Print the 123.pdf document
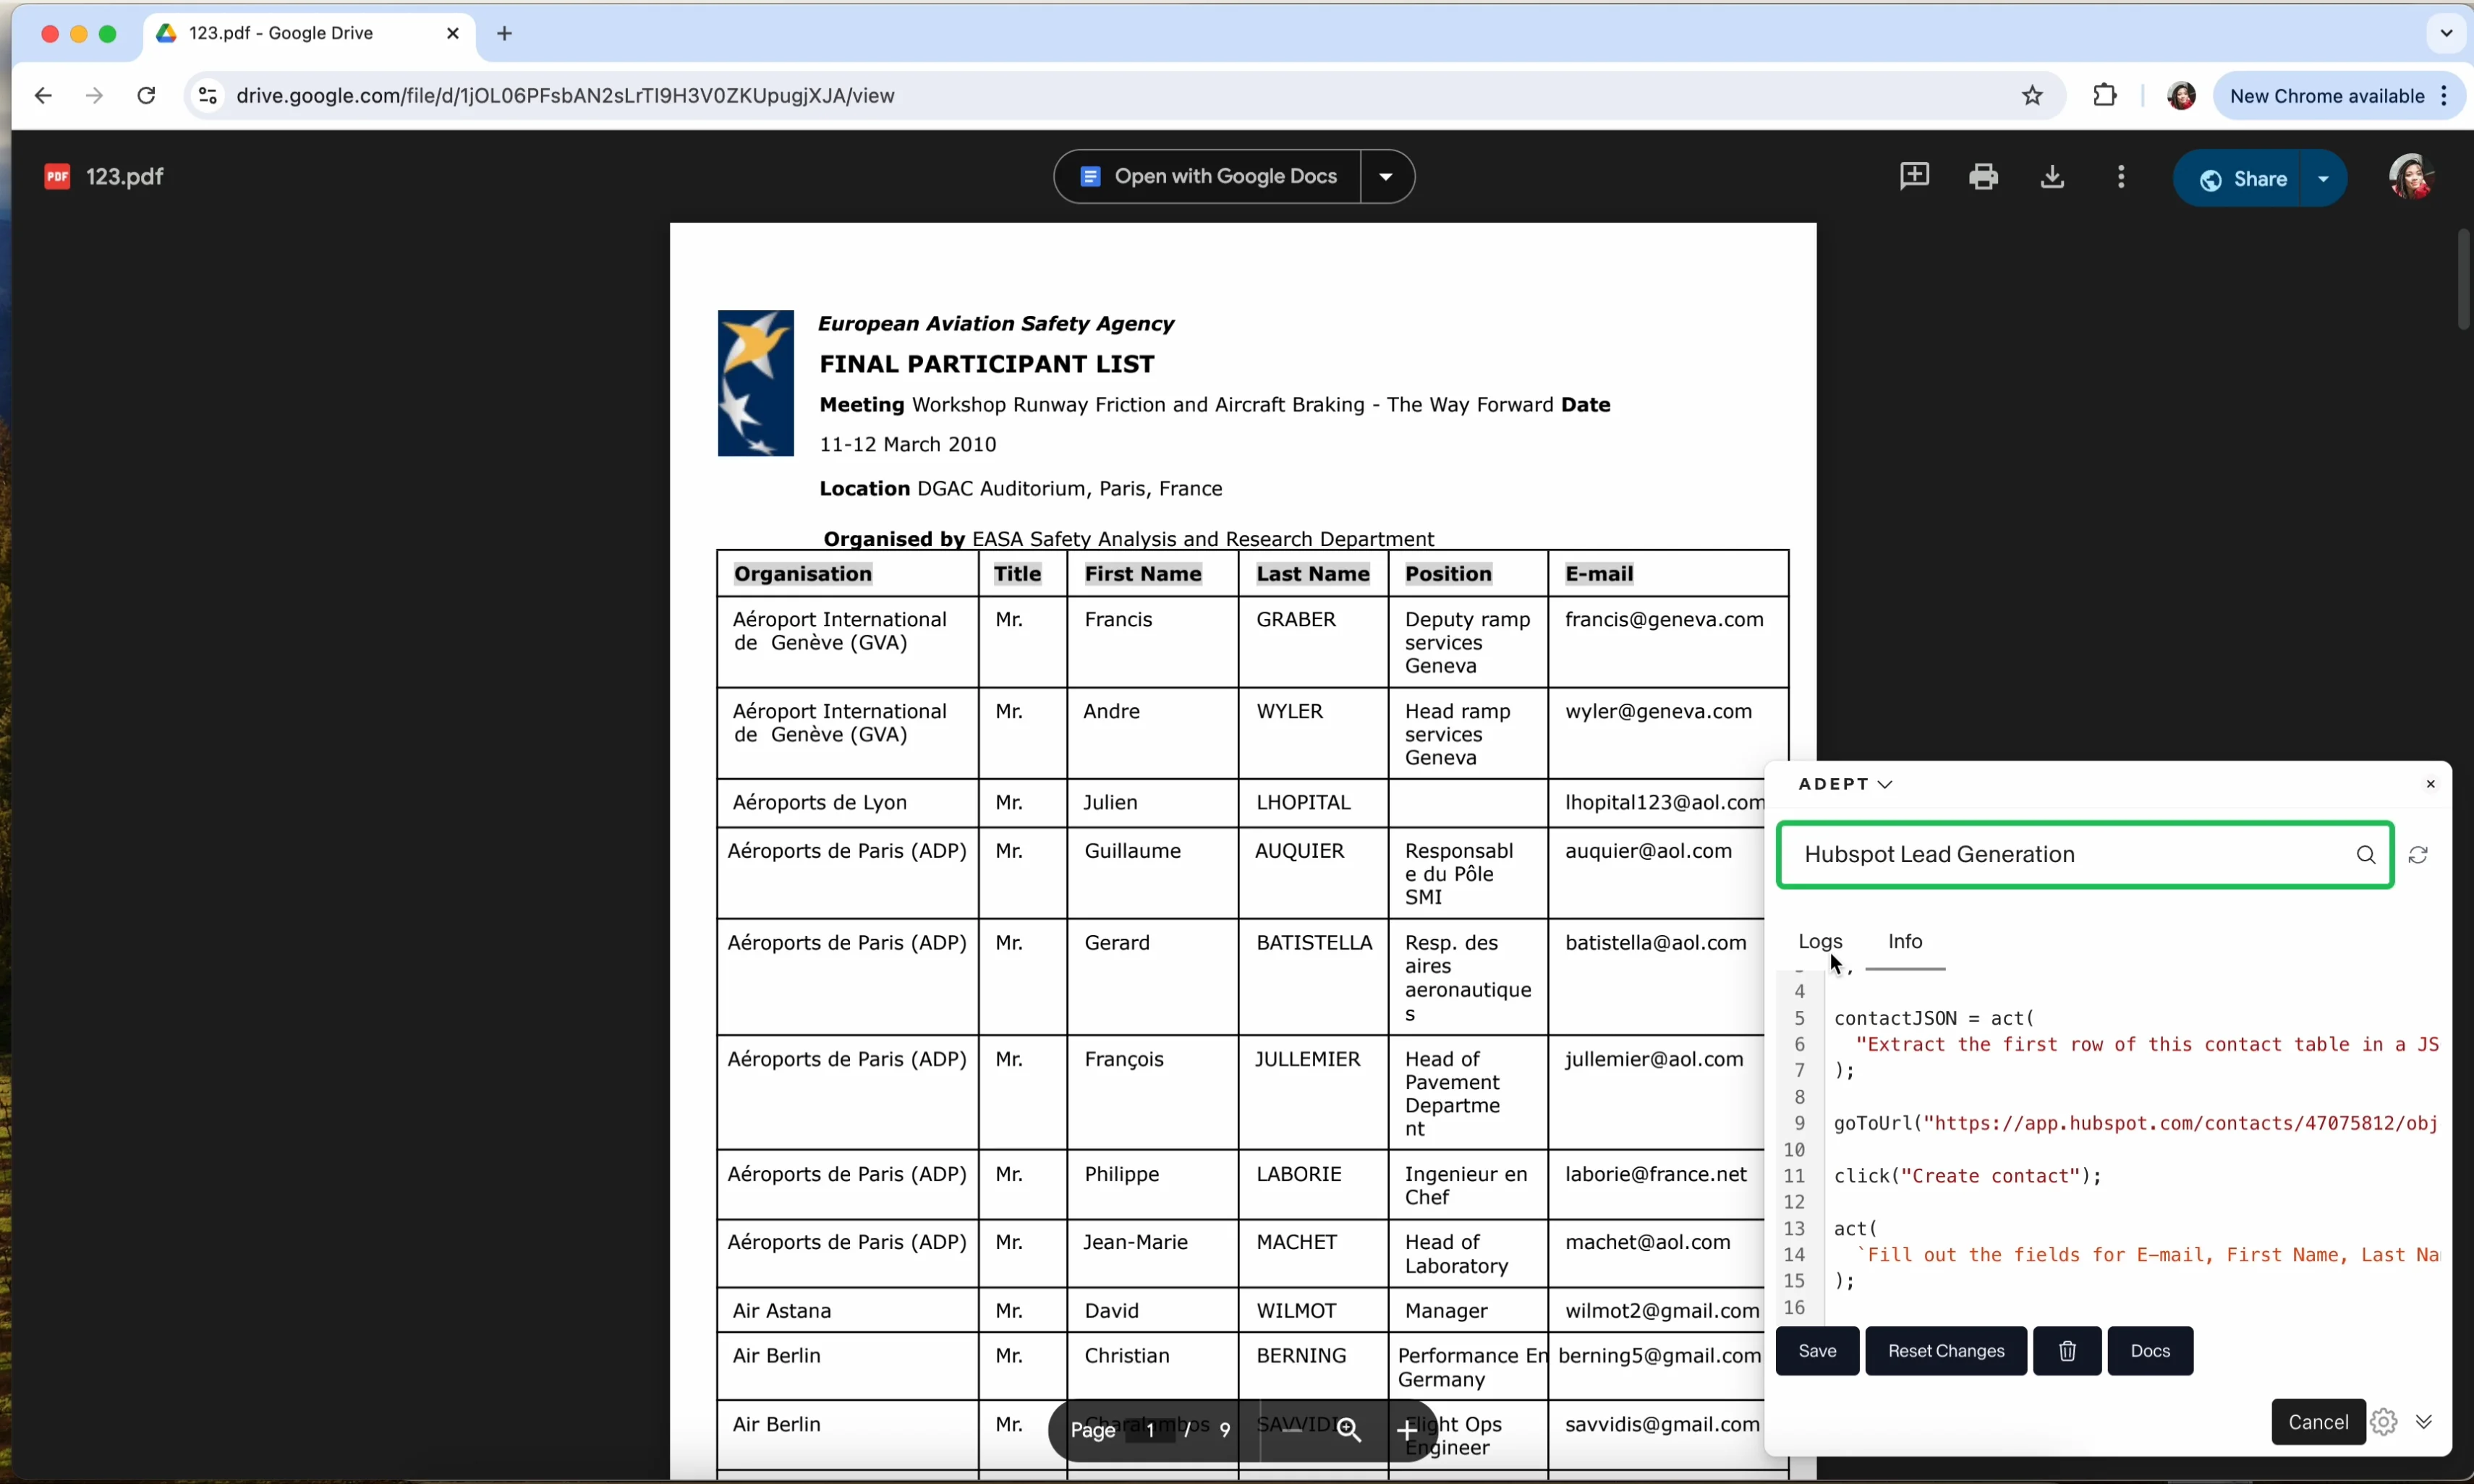 click(x=1982, y=177)
